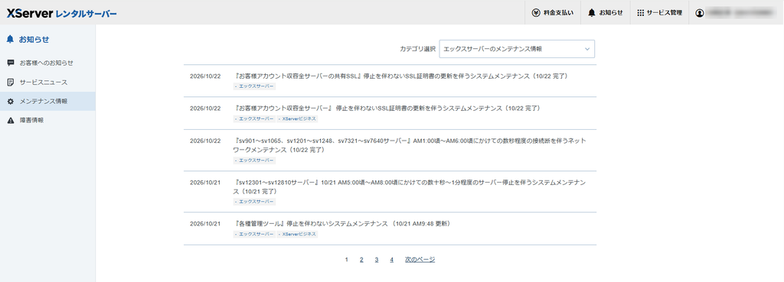The image size is (784, 282).
Task: Jump to page 4 of results
Action: click(392, 260)
